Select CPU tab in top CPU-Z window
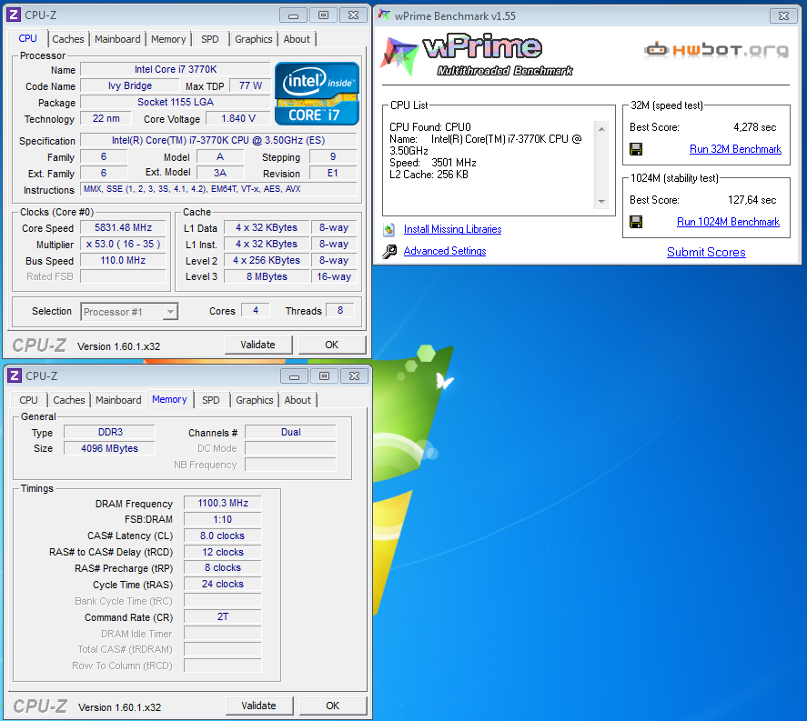Image resolution: width=807 pixels, height=721 pixels. pos(28,38)
